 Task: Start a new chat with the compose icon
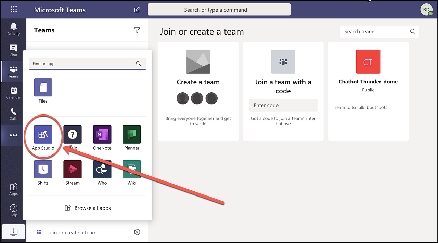click(137, 10)
